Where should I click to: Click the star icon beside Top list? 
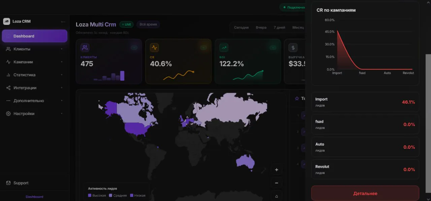point(297,98)
